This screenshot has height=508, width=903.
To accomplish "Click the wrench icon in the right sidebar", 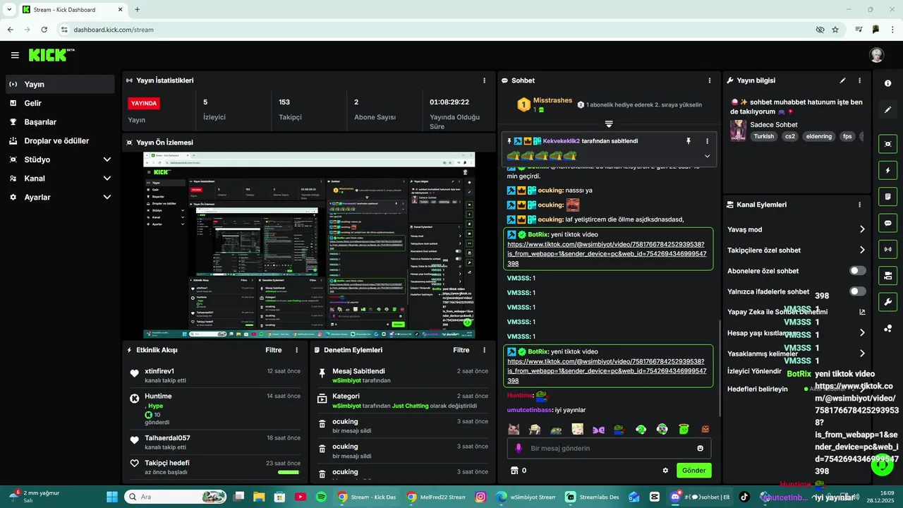I will pos(887,302).
